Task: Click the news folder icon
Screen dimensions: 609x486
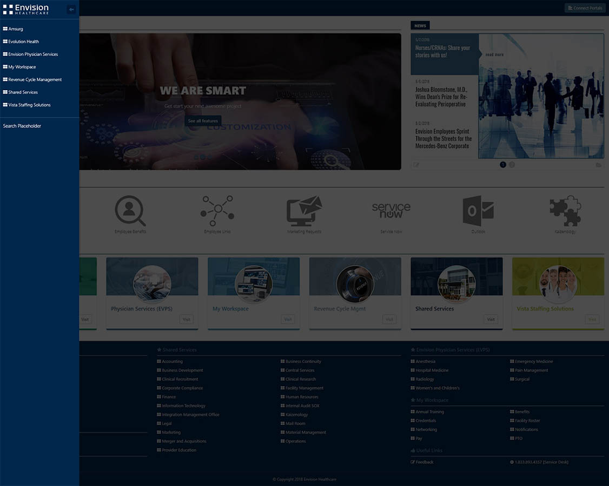Action: click(x=599, y=165)
